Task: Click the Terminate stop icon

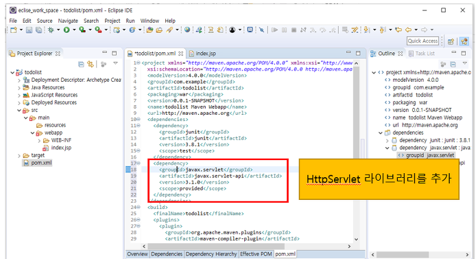Action: pyautogui.click(x=294, y=30)
